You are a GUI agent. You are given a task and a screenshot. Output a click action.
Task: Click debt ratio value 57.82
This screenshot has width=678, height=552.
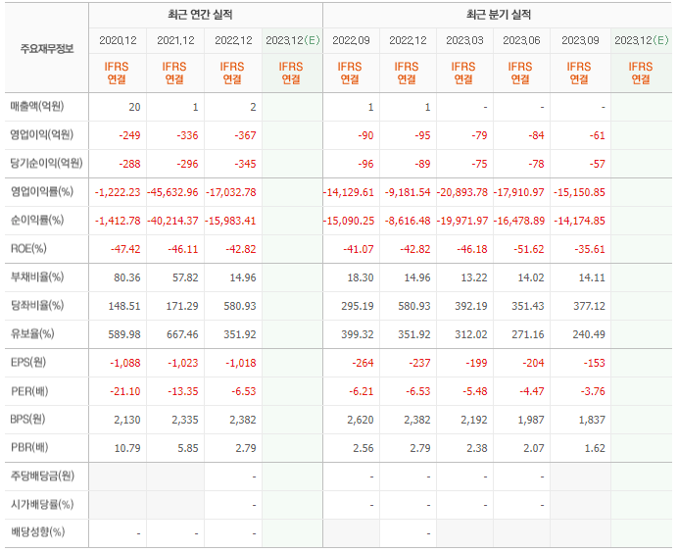point(185,277)
